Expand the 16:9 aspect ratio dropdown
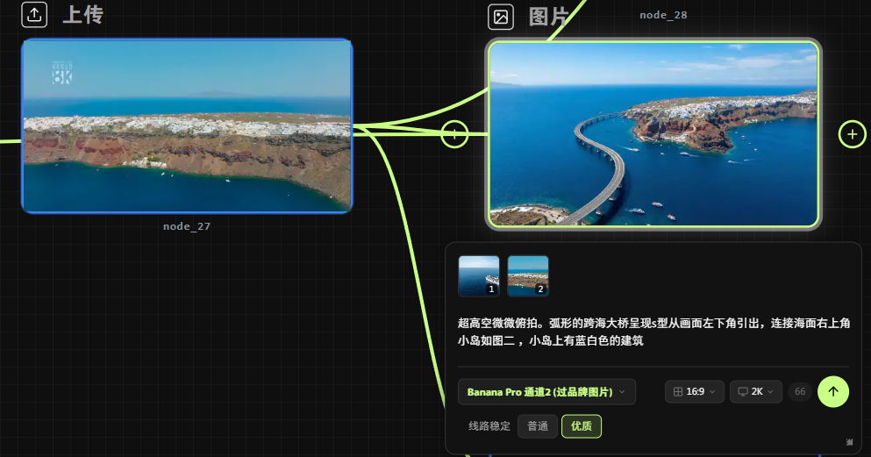Image resolution: width=871 pixels, height=457 pixels. point(695,392)
